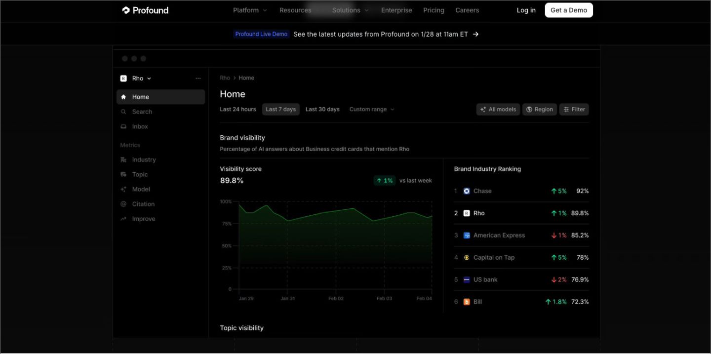Screen dimensions: 711x354
Task: Click the Rho breadcrumb
Action: point(225,78)
